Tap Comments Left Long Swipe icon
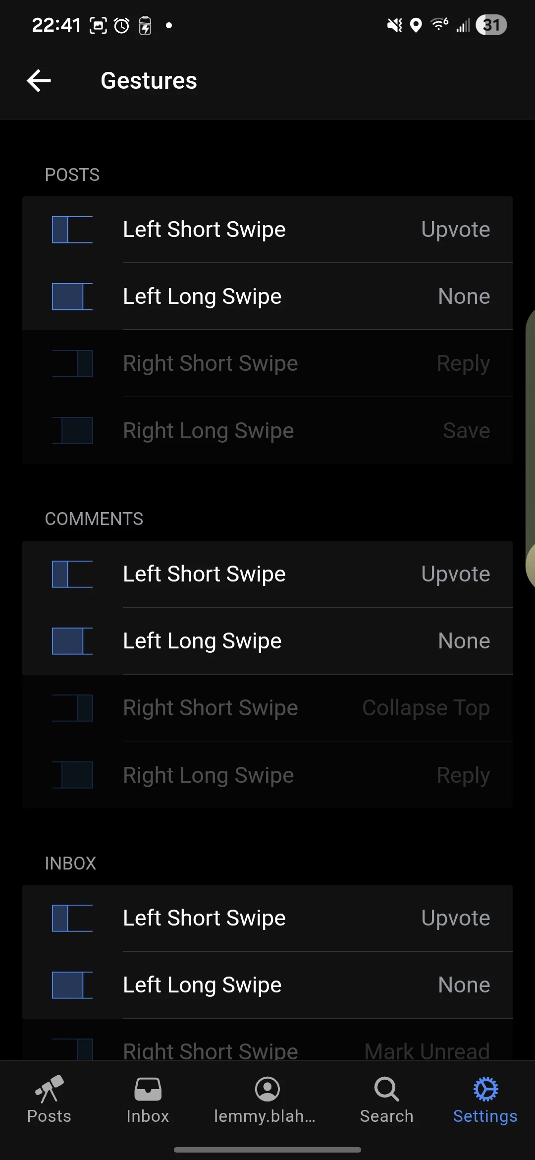Screen dimensions: 535x1160 [72, 641]
